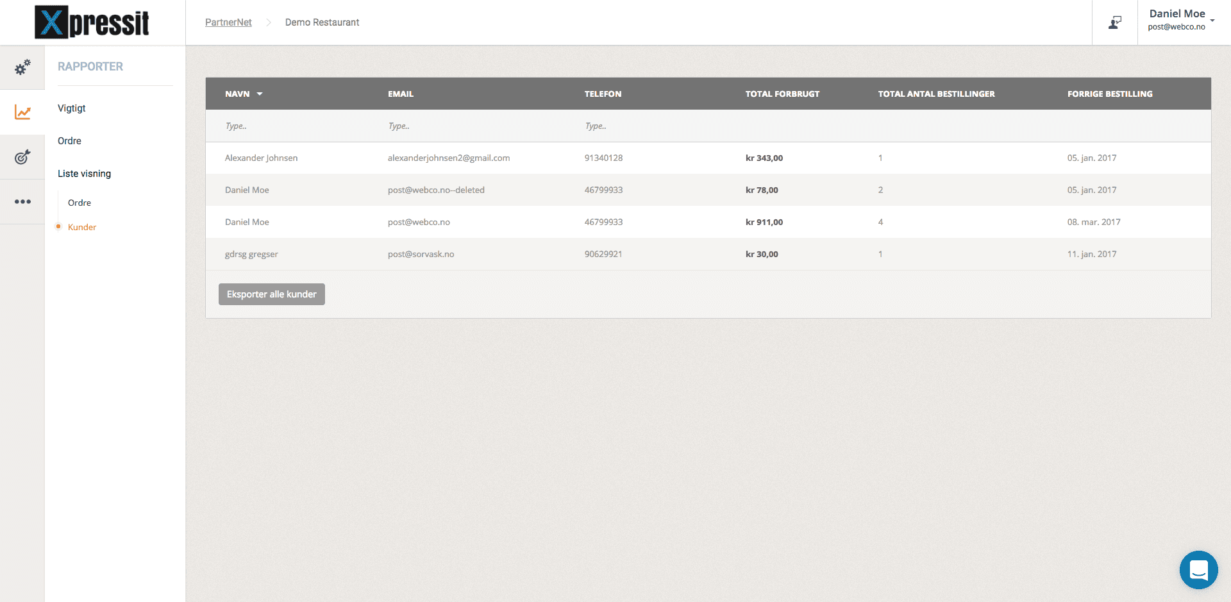The width and height of the screenshot is (1231, 602).
Task: Sort by TOTAL ANTAL BESTILLINGER header
Action: [x=936, y=94]
